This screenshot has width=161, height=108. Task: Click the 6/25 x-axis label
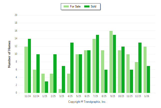[x=87, y=96]
